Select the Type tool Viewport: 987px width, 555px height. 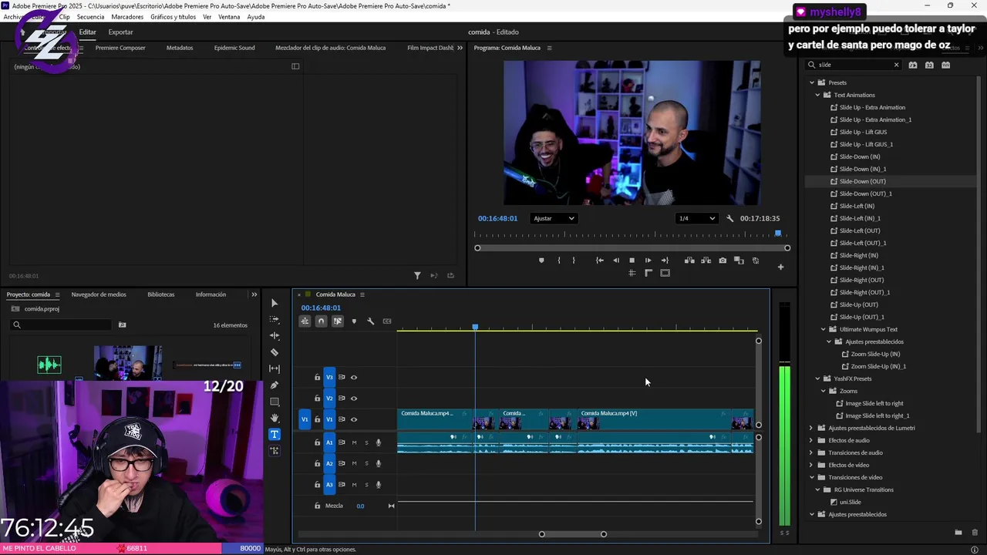[275, 434]
